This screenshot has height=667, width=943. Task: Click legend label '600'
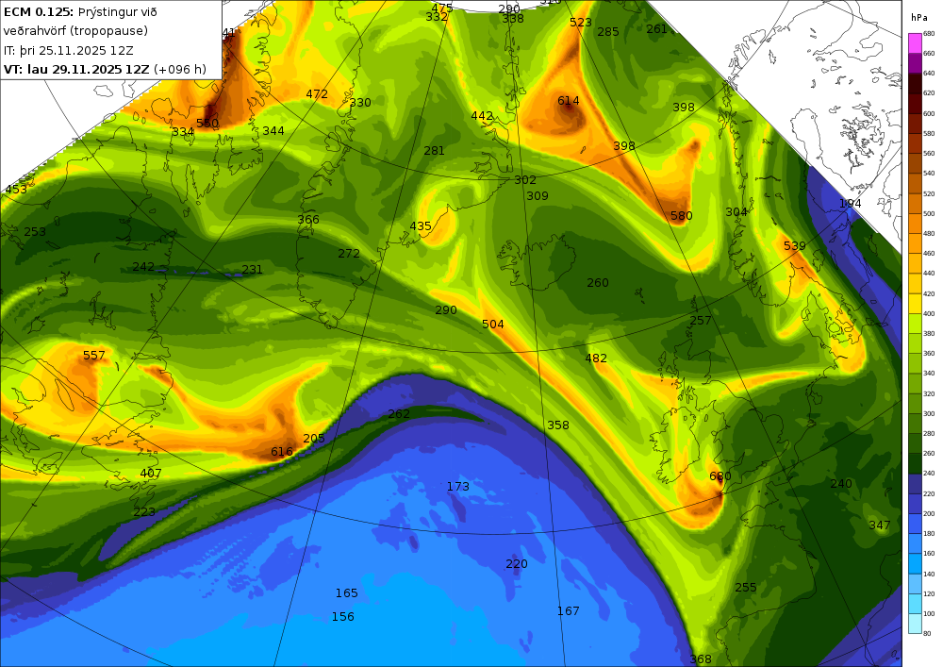click(x=929, y=113)
